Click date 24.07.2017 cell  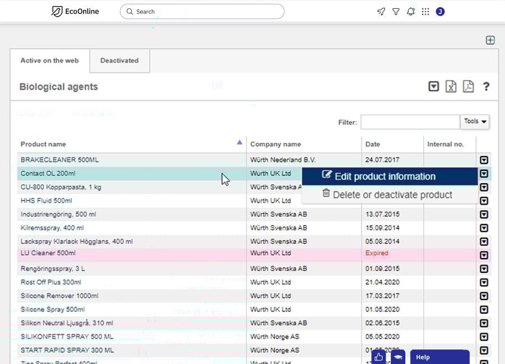tap(382, 160)
